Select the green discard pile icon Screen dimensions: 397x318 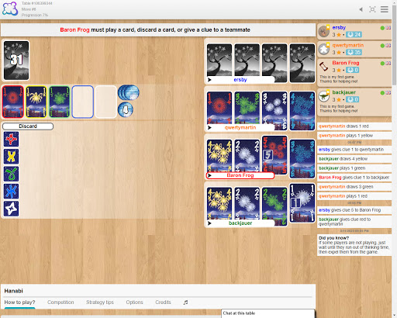pos(11,174)
